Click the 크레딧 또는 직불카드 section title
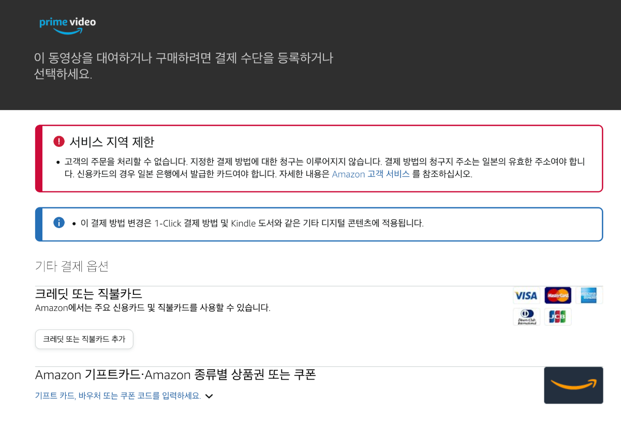 [x=89, y=294]
